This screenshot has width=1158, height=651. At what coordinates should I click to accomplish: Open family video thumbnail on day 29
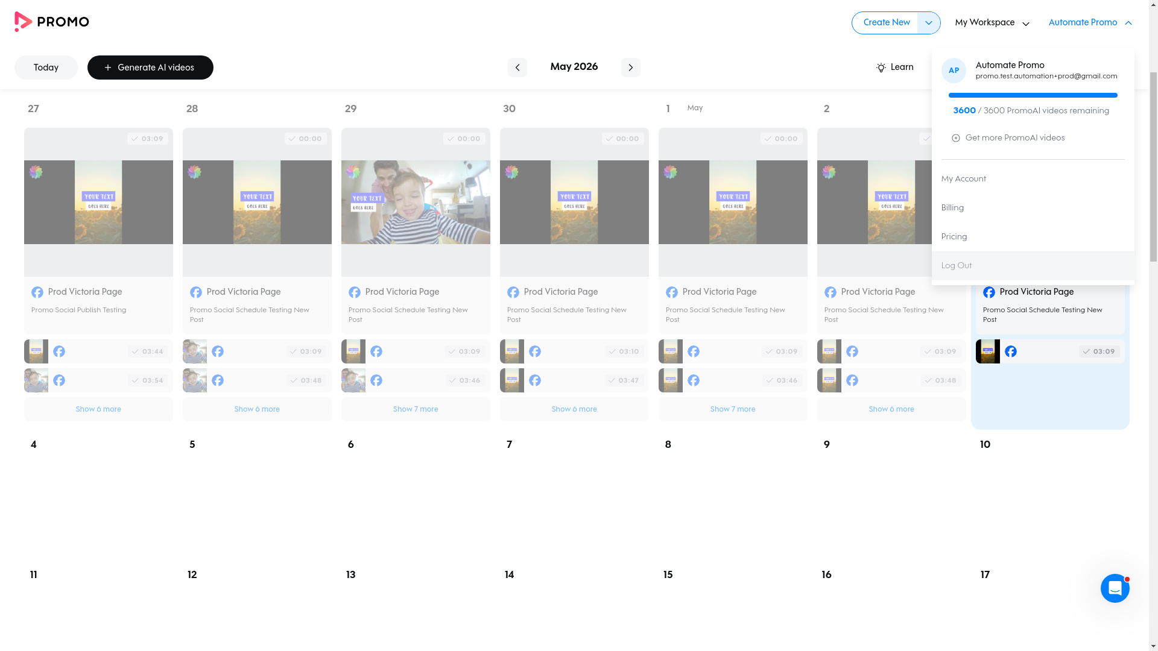[x=416, y=202]
